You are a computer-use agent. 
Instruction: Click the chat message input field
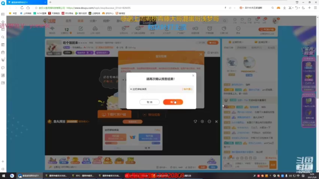tap(251, 165)
